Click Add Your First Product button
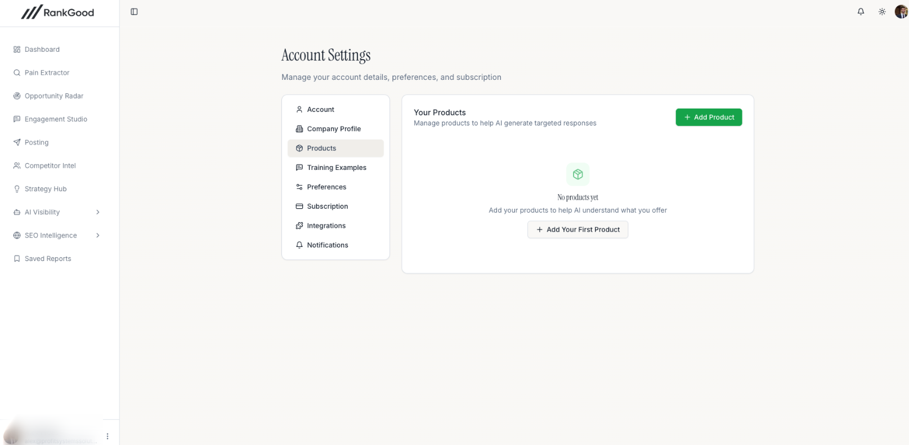The height and width of the screenshot is (445, 909). pyautogui.click(x=577, y=230)
